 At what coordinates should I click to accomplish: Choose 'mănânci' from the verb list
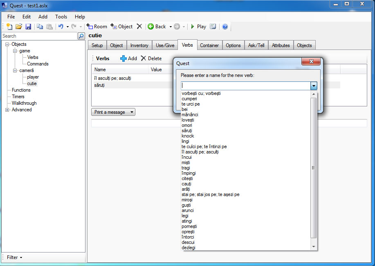pyautogui.click(x=190, y=115)
